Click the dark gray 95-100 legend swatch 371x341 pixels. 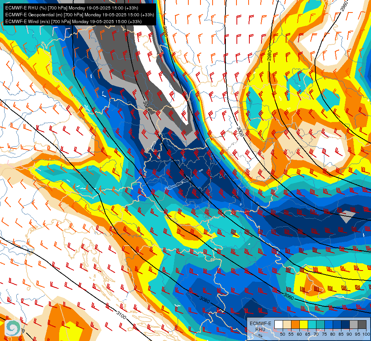[362, 325]
